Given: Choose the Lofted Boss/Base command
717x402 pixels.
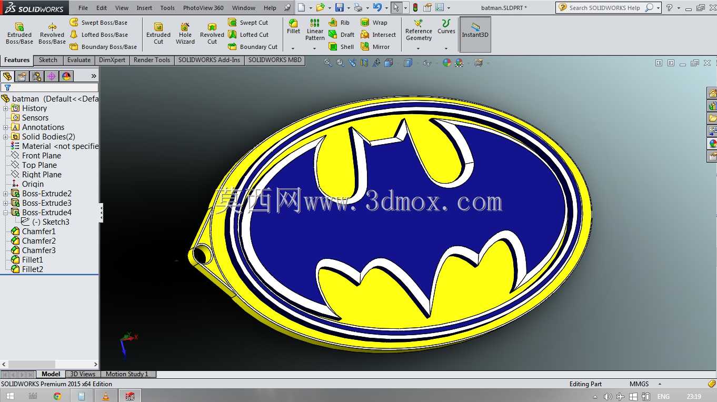Looking at the screenshot, I should 99,35.
